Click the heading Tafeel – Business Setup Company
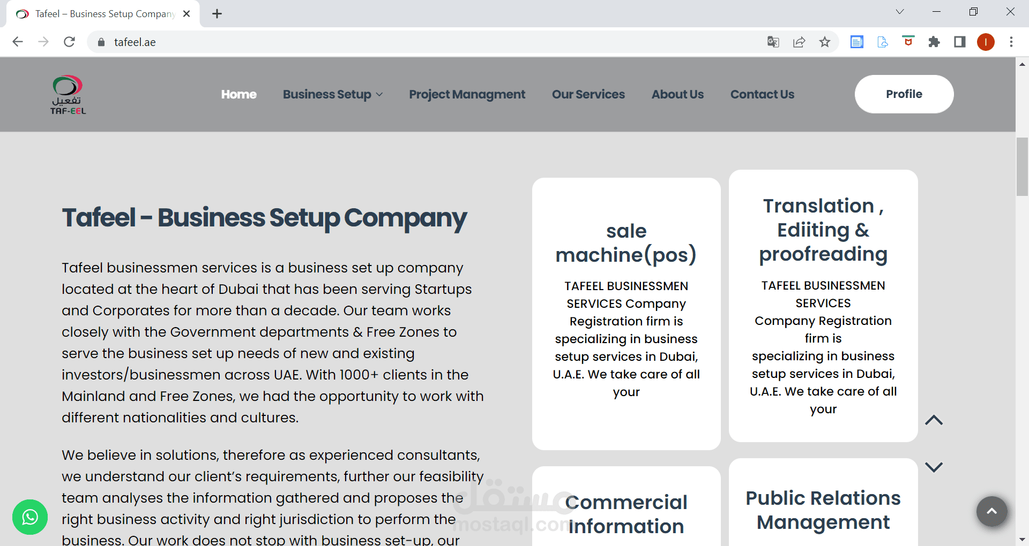 264,218
